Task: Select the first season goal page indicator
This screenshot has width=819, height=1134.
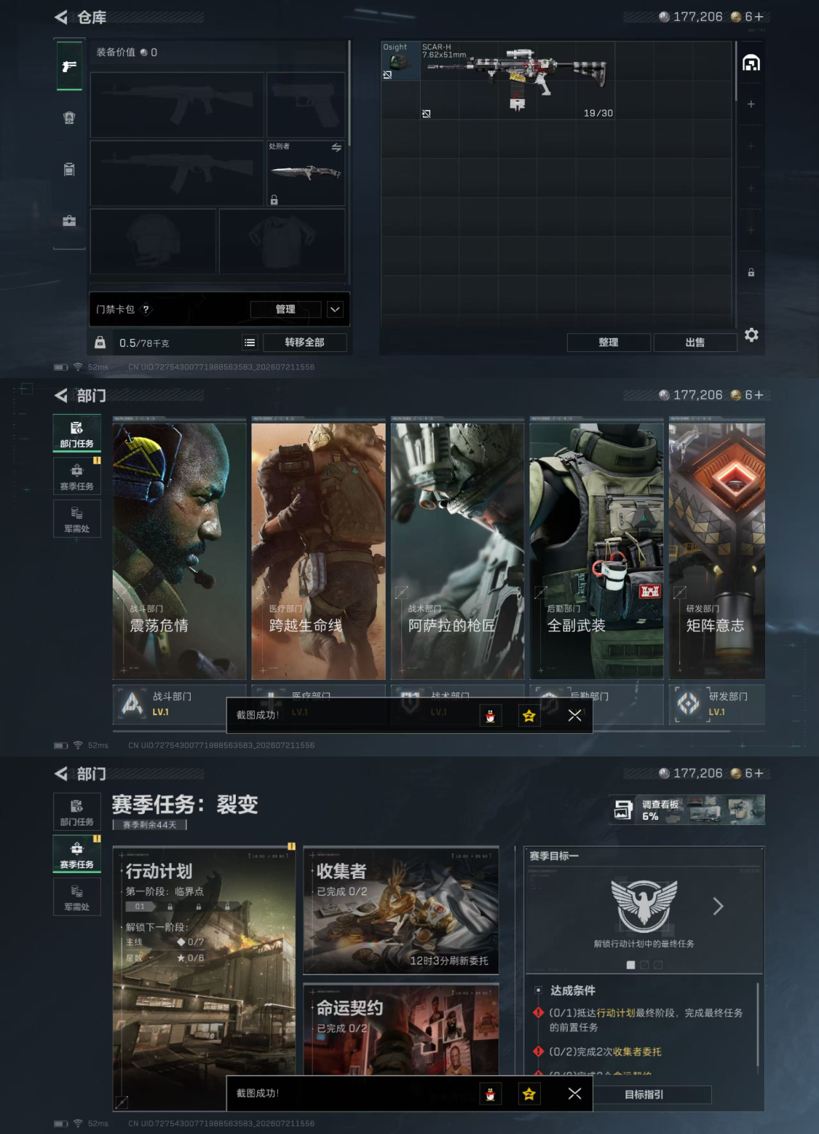Action: [x=630, y=965]
